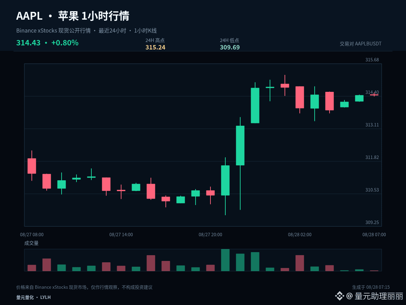
Task: Click the title 'AAPL · 苹果 1小时行情'
Action: pyautogui.click(x=73, y=16)
